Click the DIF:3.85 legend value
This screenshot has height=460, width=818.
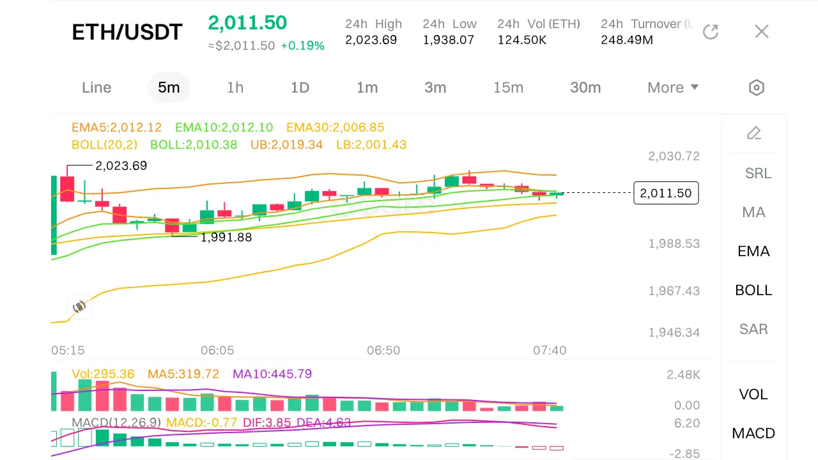(266, 422)
